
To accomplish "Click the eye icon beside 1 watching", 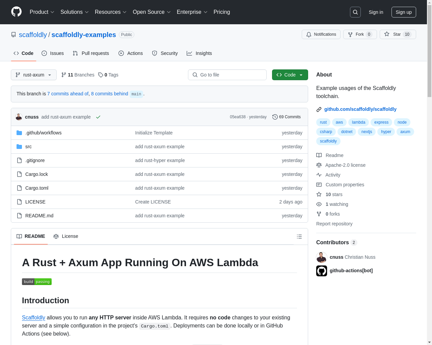I will coord(319,204).
